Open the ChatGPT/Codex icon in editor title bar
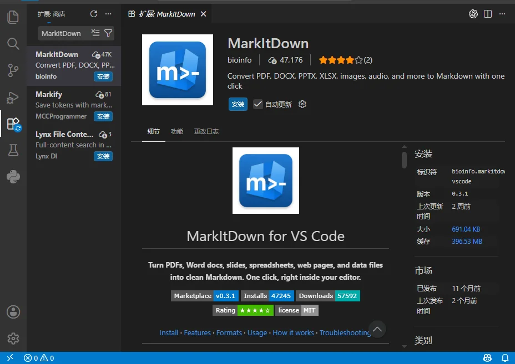 [473, 14]
